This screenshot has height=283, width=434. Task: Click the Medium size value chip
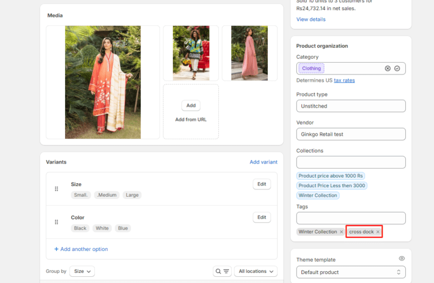coord(107,195)
